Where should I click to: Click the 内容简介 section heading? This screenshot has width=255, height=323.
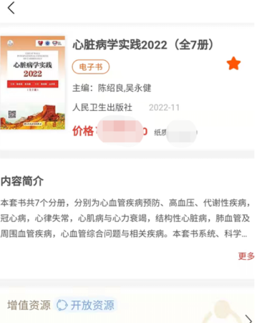click(22, 181)
